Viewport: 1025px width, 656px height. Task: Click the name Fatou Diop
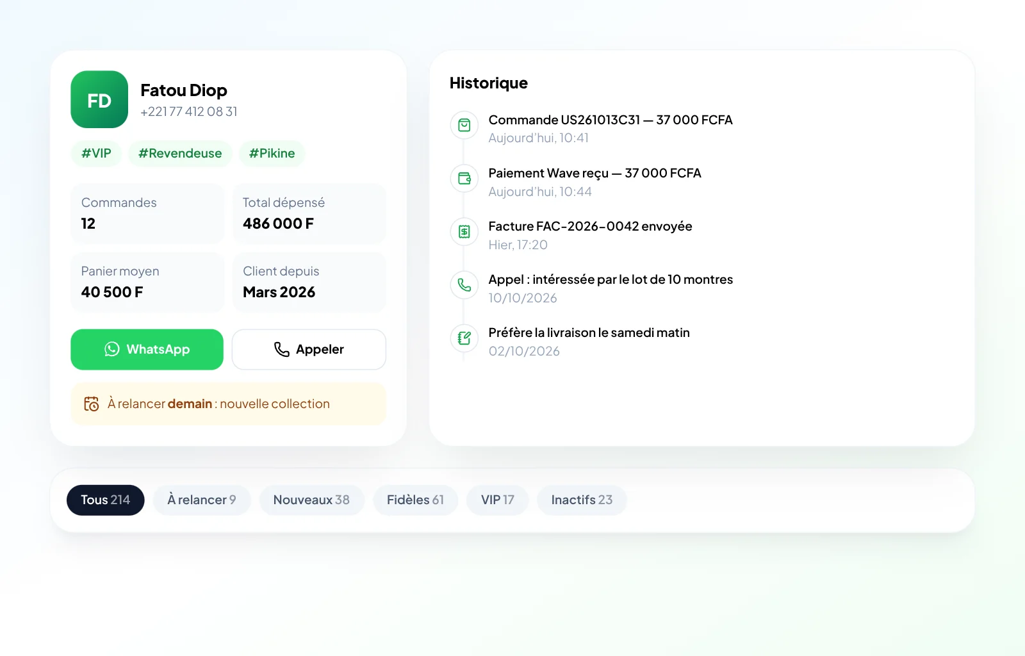click(x=184, y=90)
